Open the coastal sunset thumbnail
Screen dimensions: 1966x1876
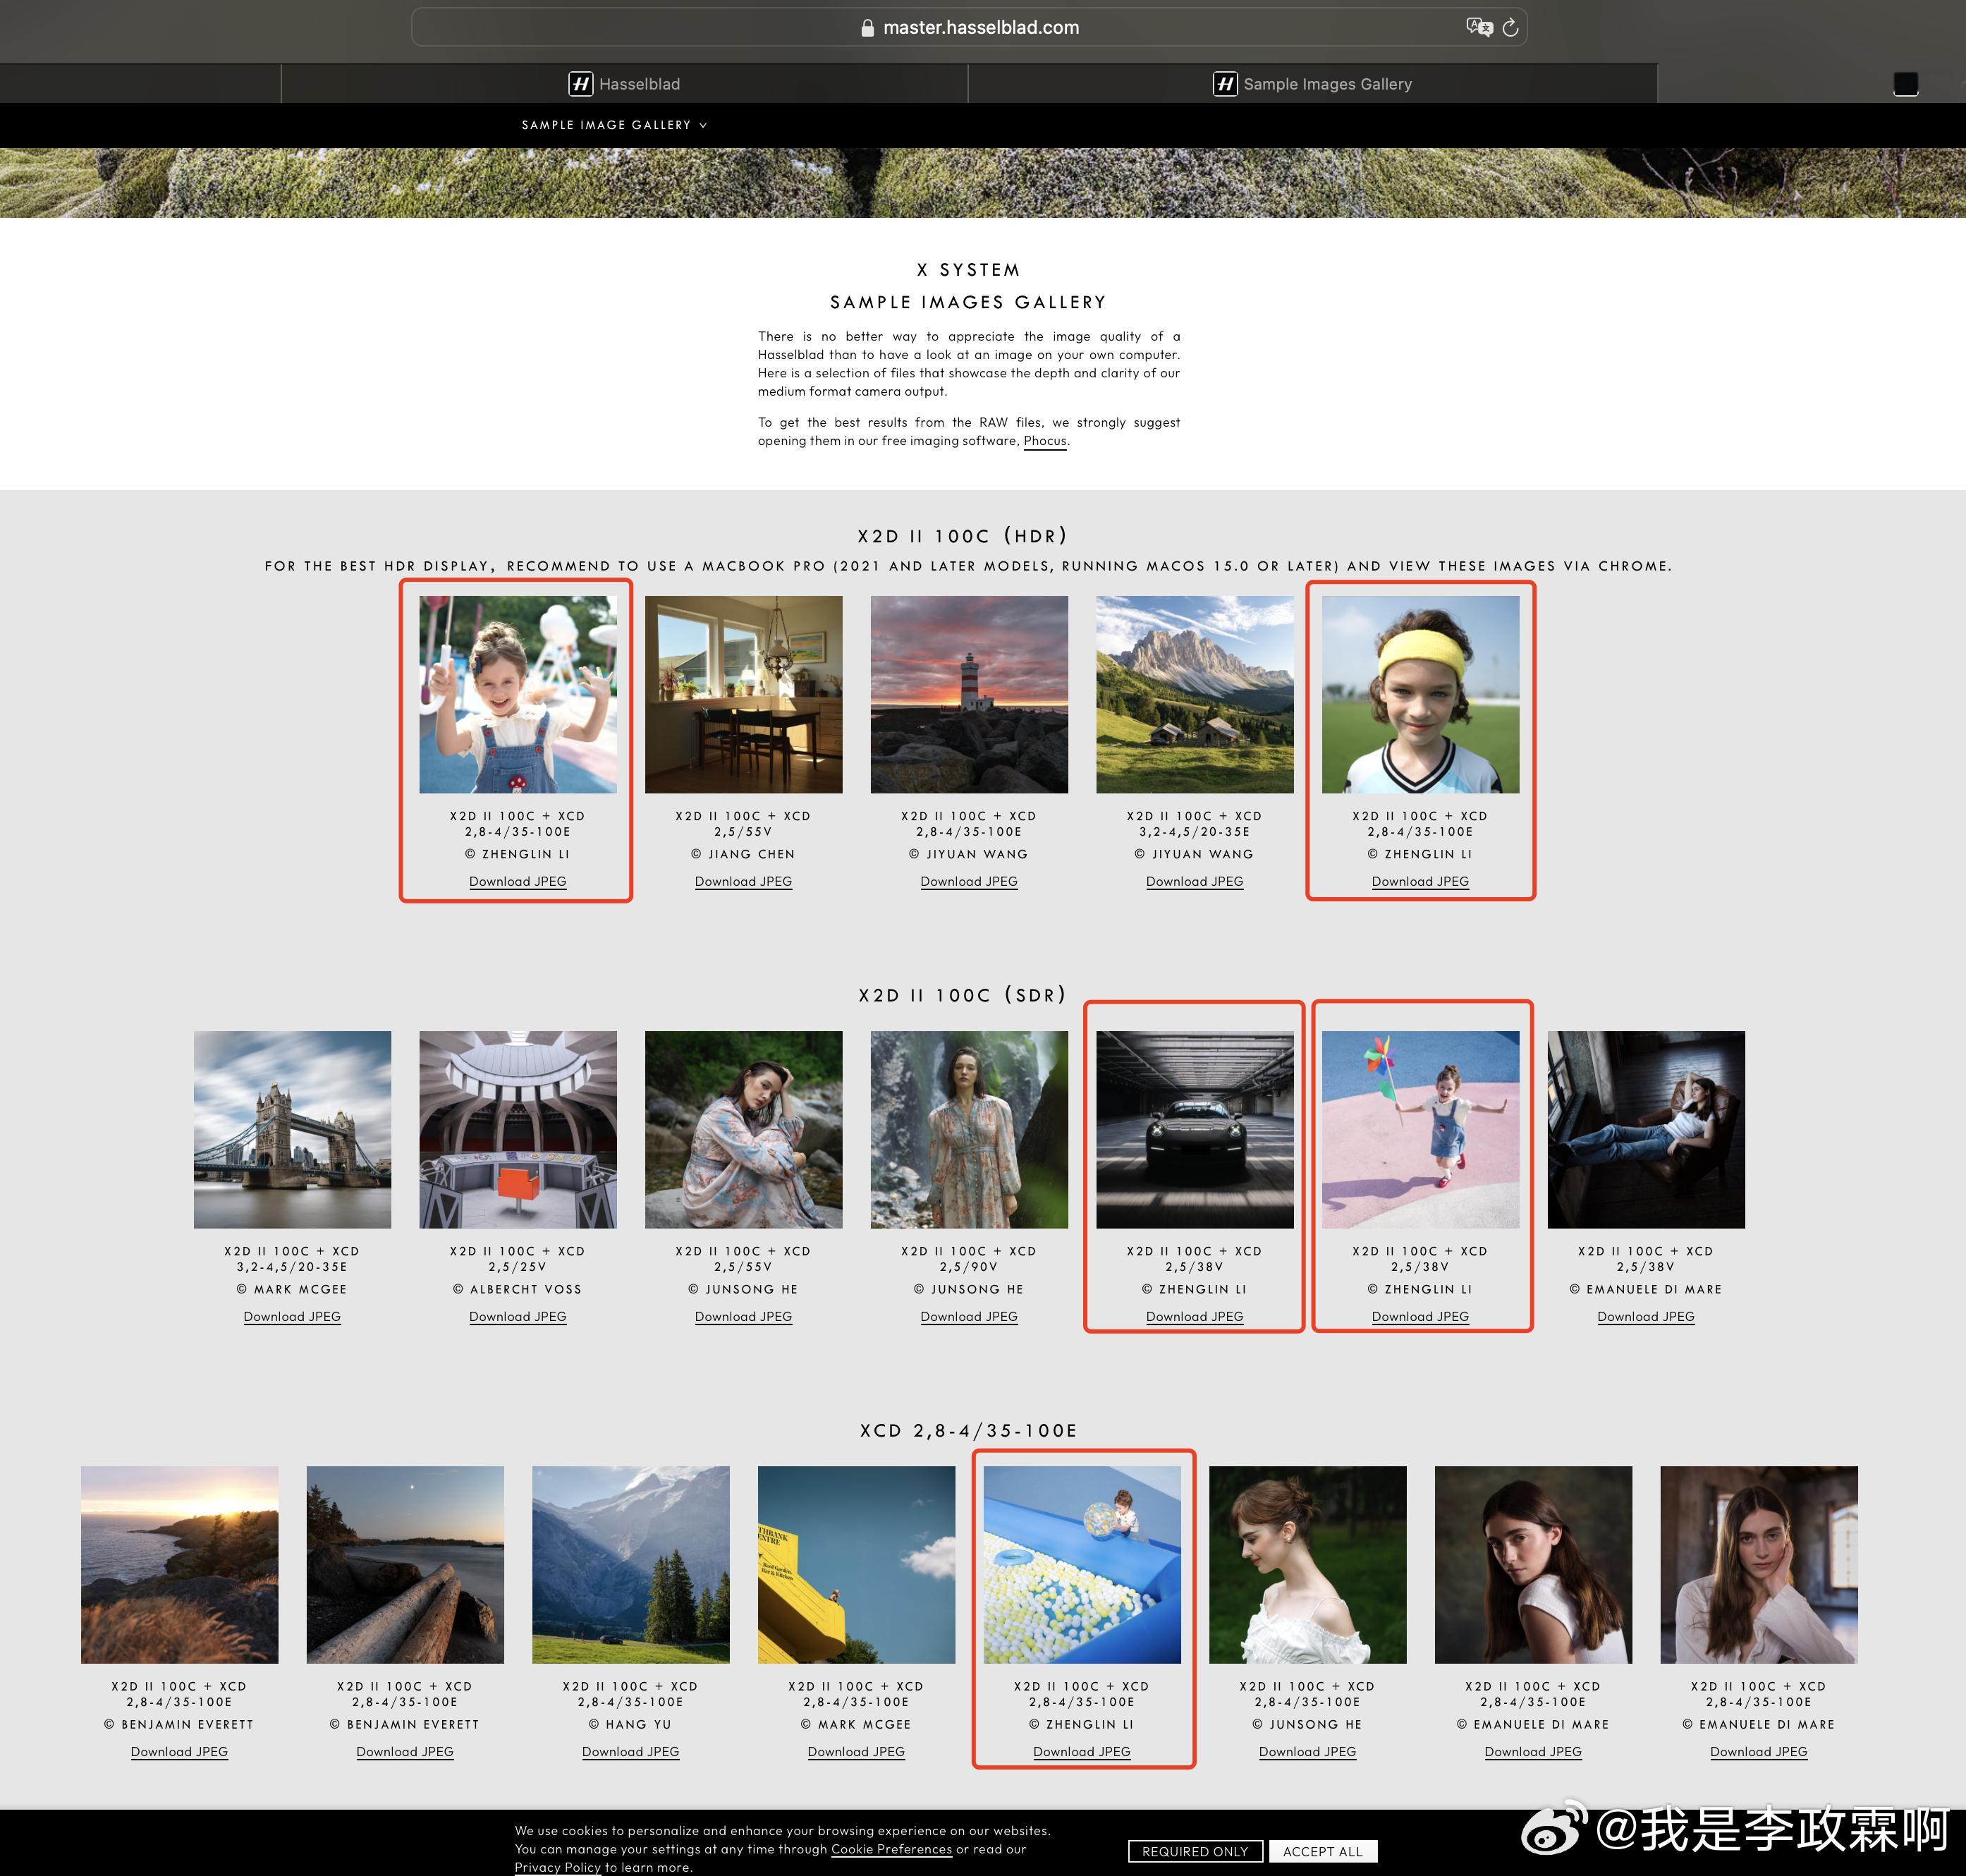[x=180, y=1565]
